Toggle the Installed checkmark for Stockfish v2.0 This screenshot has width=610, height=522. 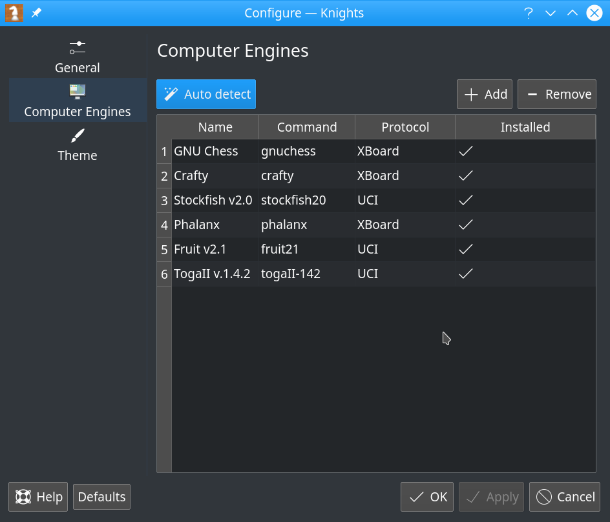pyautogui.click(x=466, y=200)
